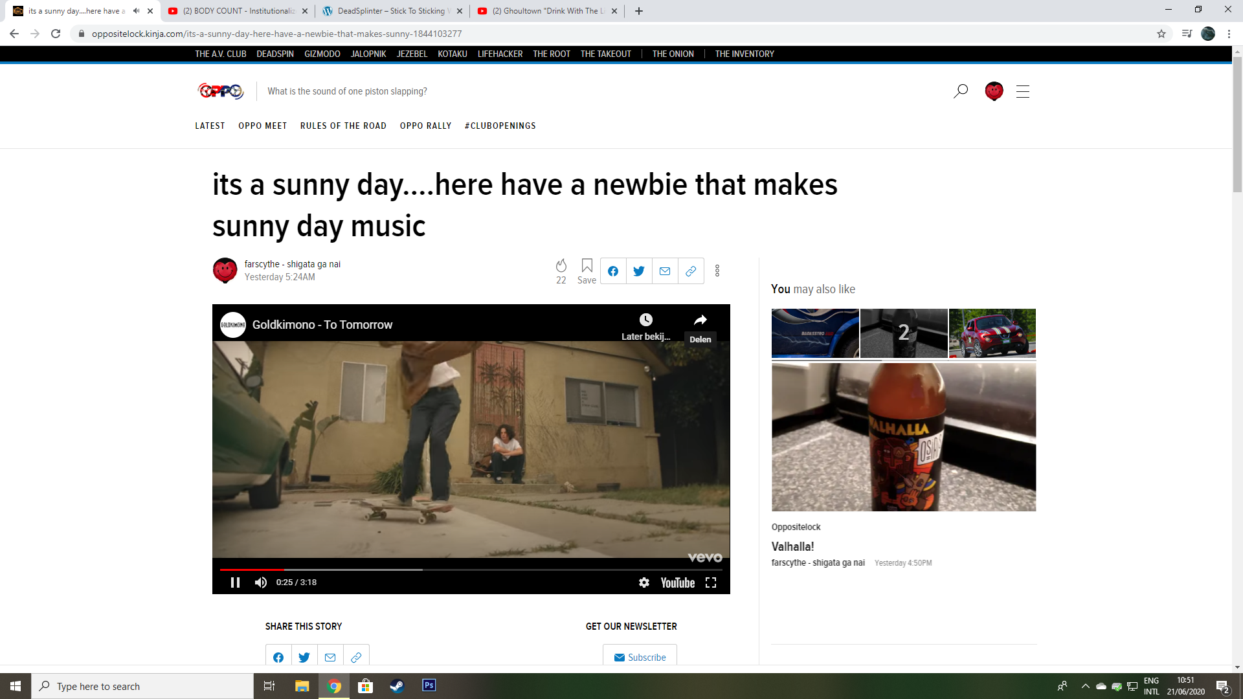Click Watch Later clock icon on video

(646, 320)
